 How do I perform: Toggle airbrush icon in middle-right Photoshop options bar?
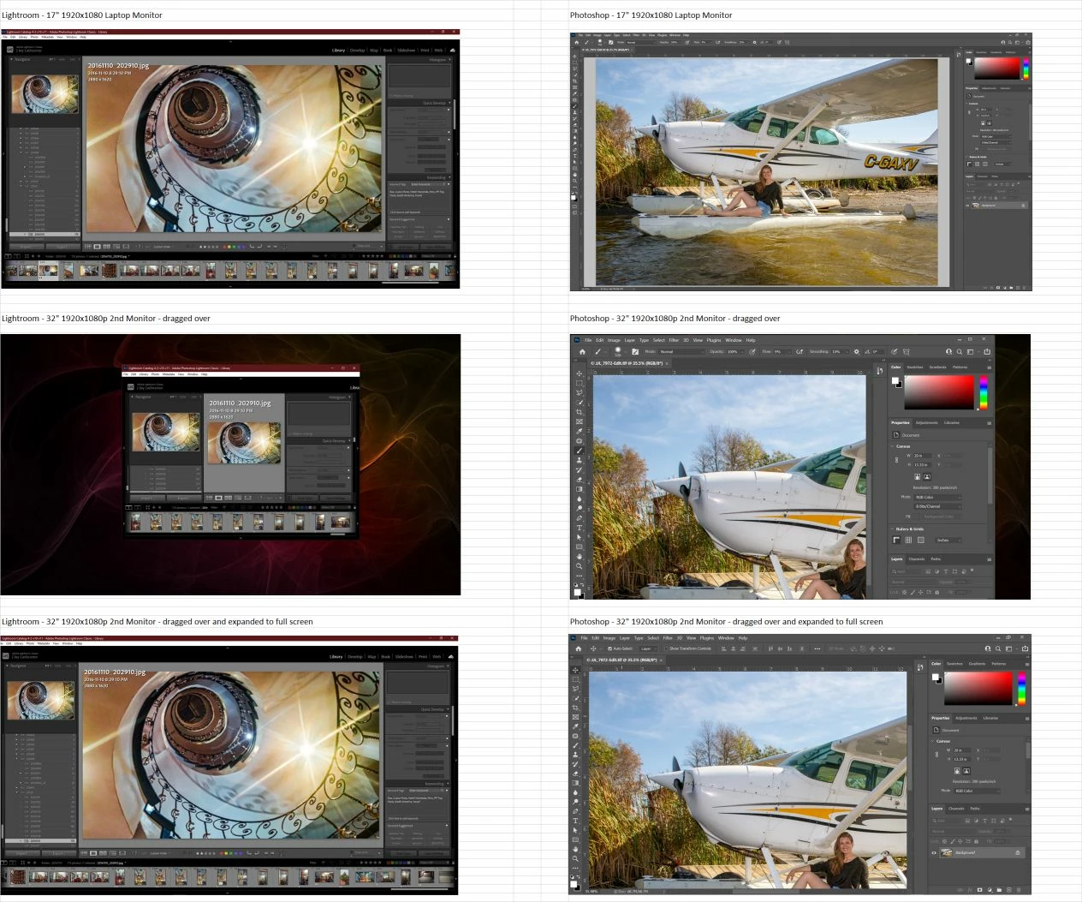[800, 351]
